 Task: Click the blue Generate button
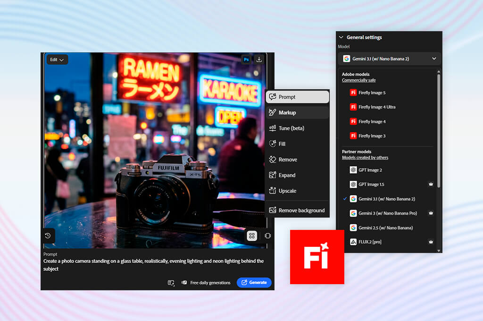coord(254,282)
